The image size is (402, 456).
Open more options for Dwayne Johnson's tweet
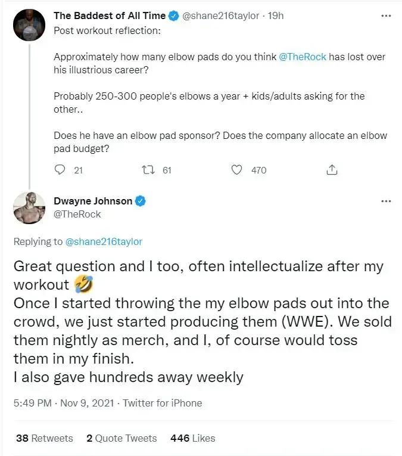tap(386, 201)
